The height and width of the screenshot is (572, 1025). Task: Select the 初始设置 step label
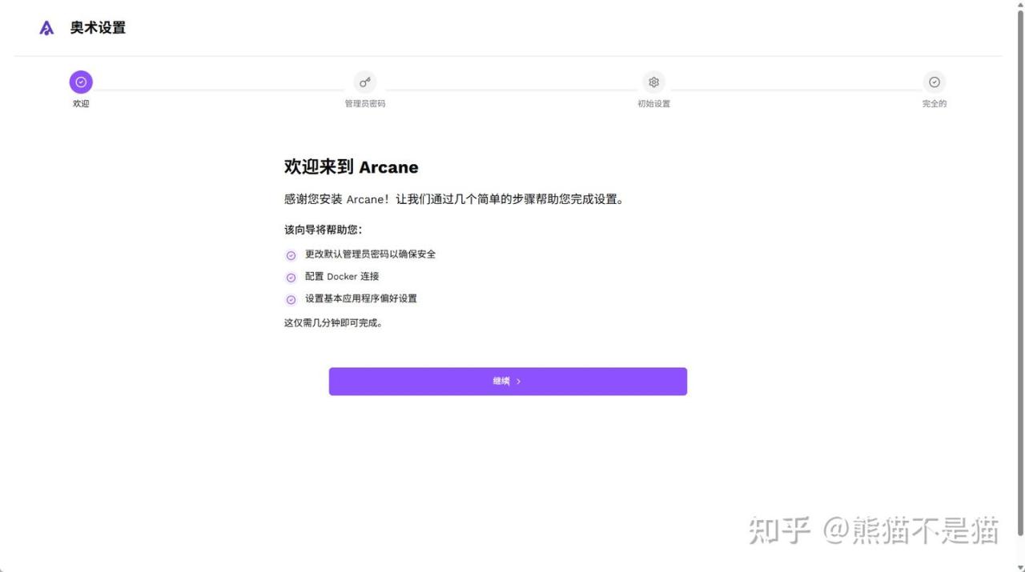click(653, 104)
